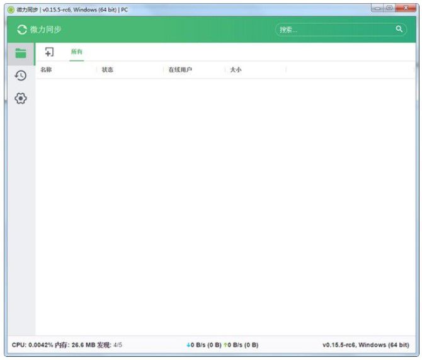Click the search magnifier icon

[399, 29]
